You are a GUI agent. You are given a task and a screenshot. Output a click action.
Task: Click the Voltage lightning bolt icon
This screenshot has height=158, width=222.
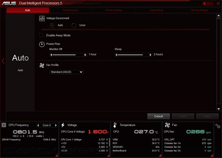(x=63, y=125)
